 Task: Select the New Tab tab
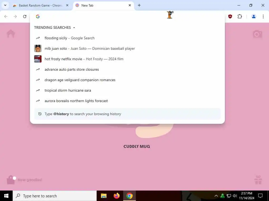(x=104, y=5)
